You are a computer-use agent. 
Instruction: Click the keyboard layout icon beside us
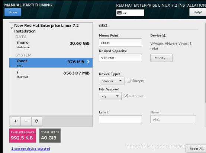point(119,13)
